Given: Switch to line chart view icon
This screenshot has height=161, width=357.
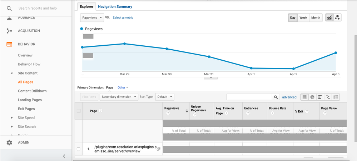Looking at the screenshot, I should click(x=329, y=17).
